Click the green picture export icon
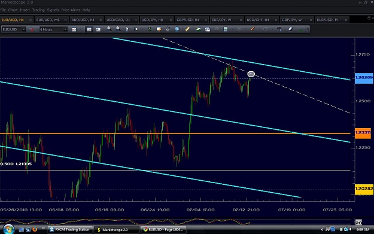 [x=198, y=29]
